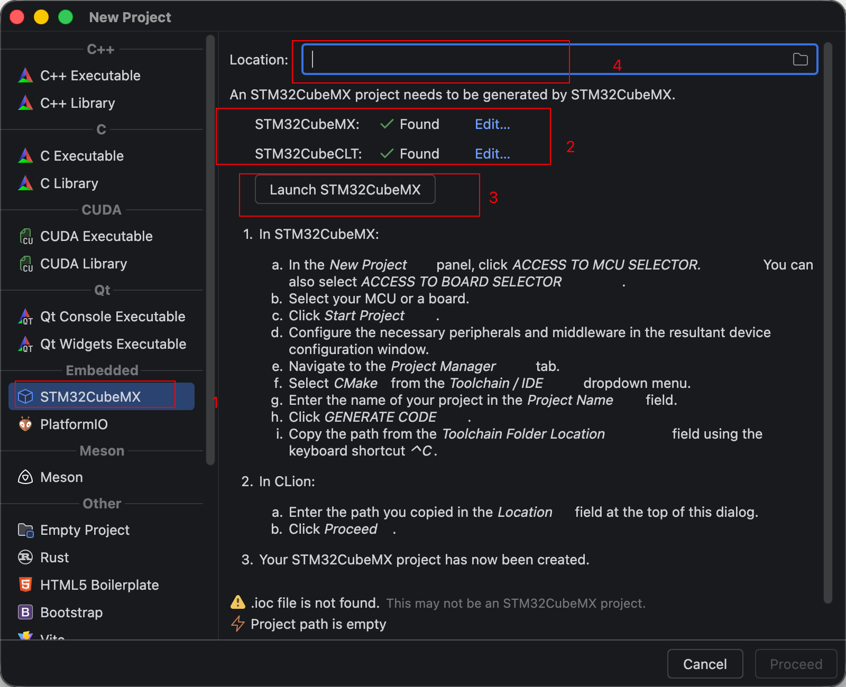Viewport: 846px width, 687px height.
Task: Click the Rust logo icon
Action: pyautogui.click(x=25, y=558)
